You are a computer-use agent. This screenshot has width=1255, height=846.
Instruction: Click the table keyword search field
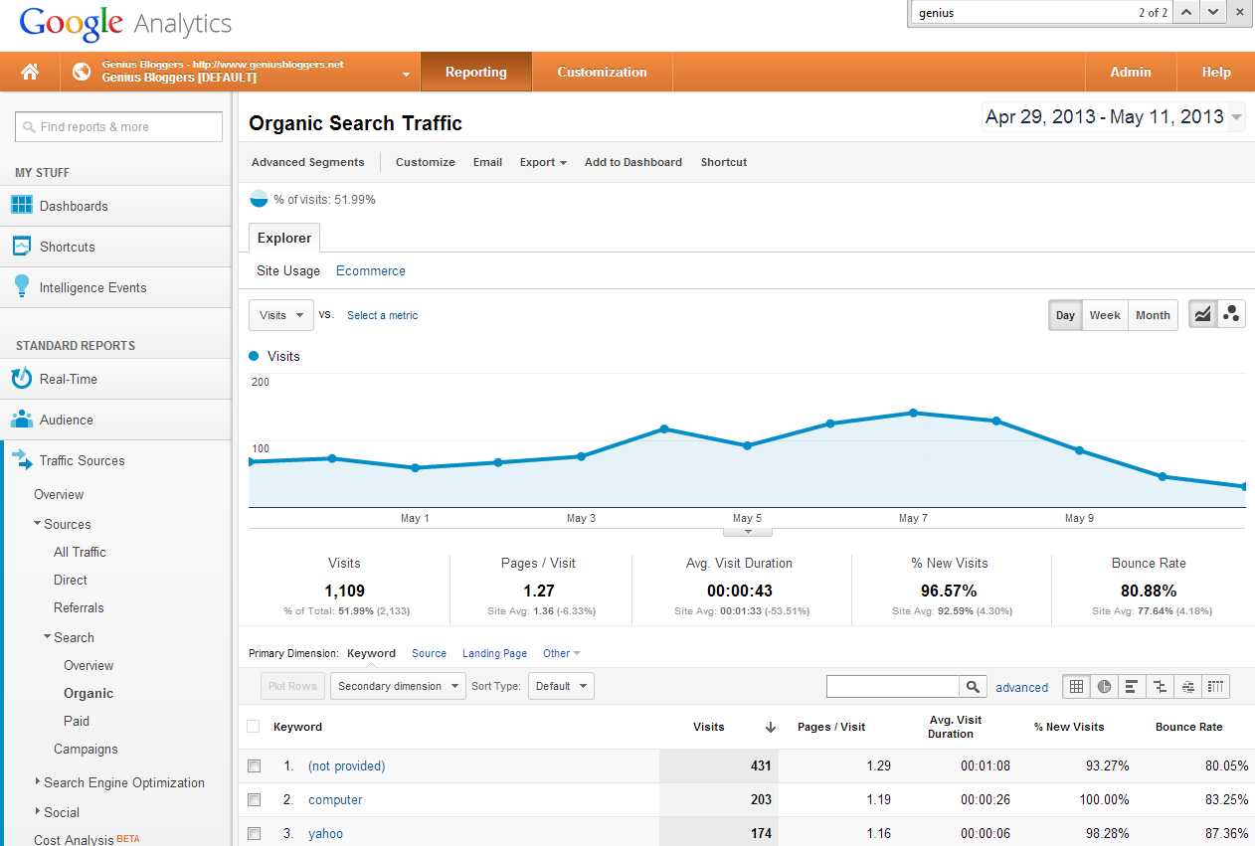893,687
